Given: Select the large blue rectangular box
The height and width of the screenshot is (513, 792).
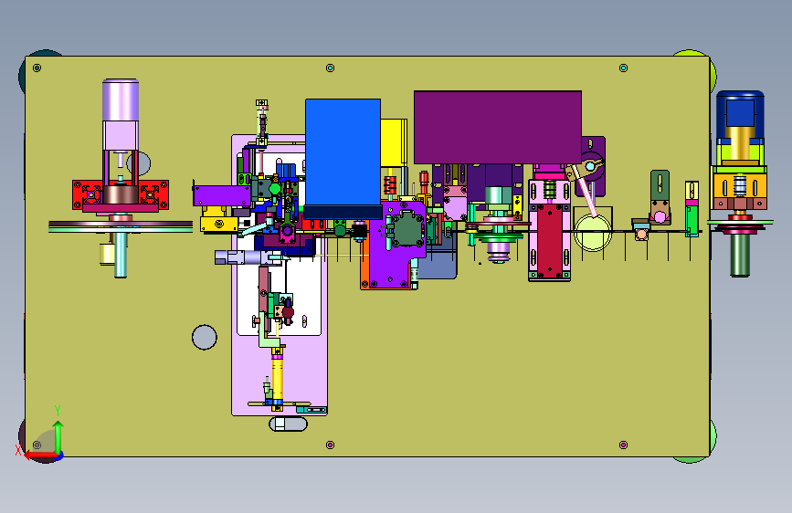Looking at the screenshot, I should (x=343, y=159).
